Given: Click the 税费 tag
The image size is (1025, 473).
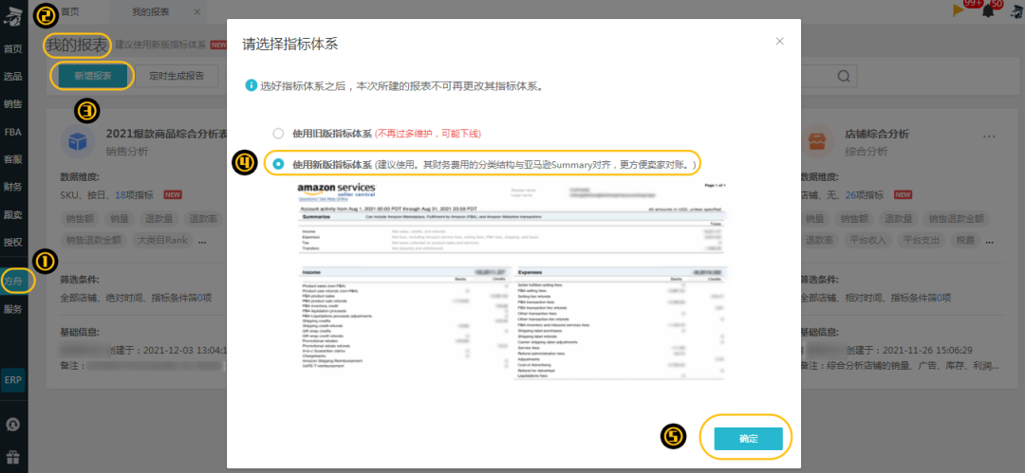Looking at the screenshot, I should click(966, 240).
